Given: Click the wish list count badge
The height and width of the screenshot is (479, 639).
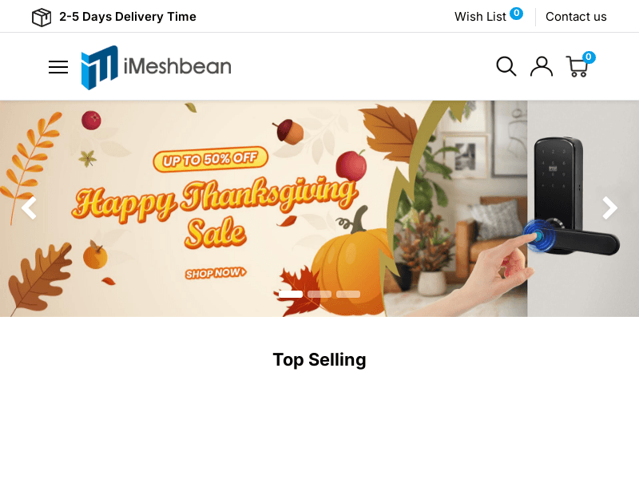Looking at the screenshot, I should 516,14.
